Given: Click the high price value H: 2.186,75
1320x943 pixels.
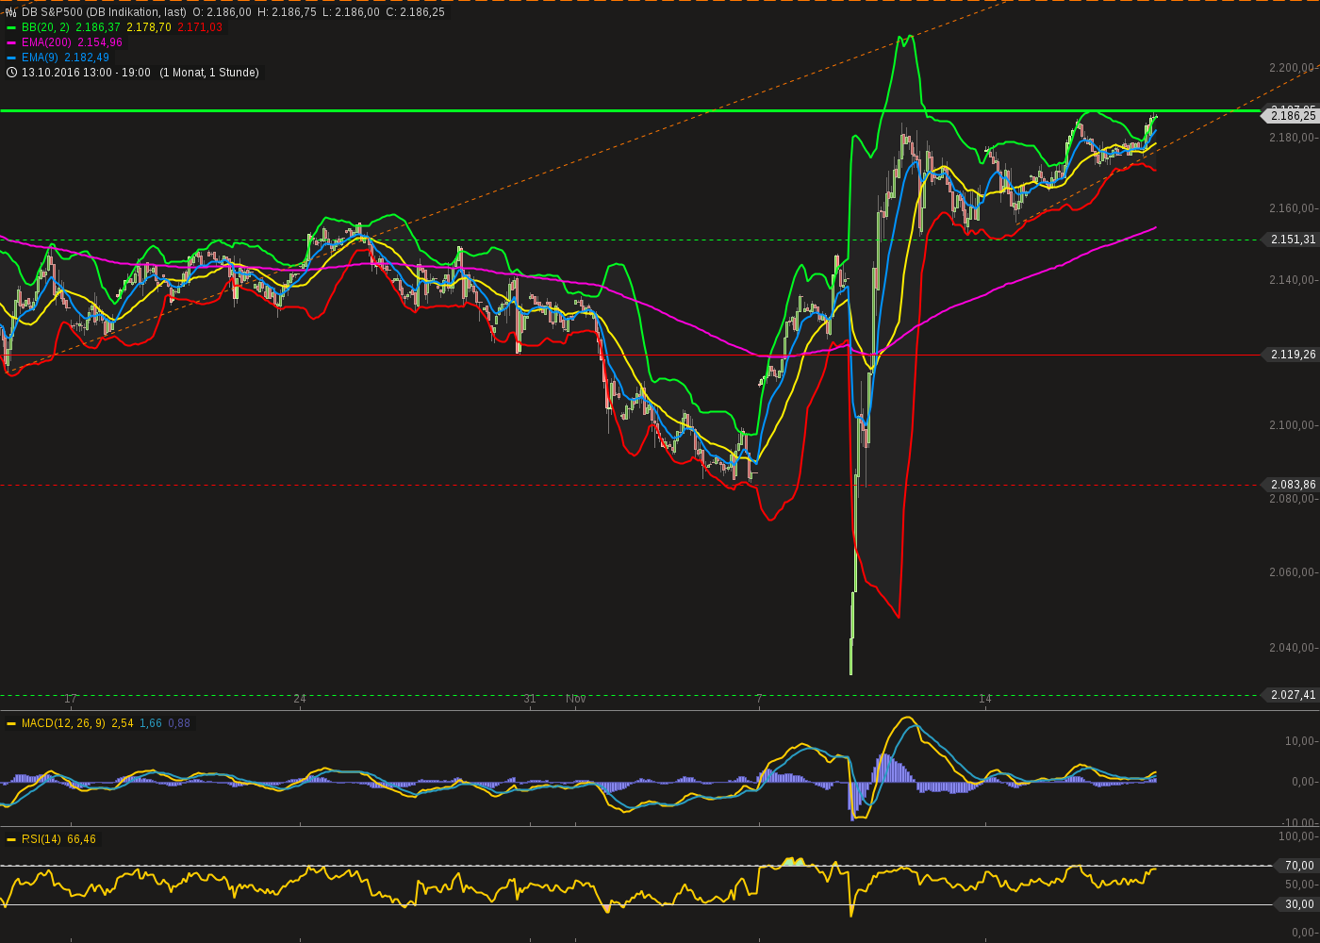Looking at the screenshot, I should (287, 12).
